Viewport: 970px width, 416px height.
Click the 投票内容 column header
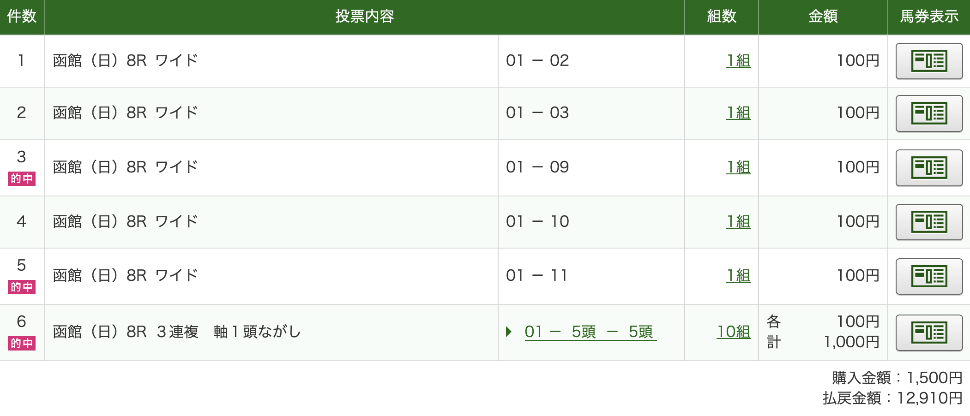[x=365, y=17]
